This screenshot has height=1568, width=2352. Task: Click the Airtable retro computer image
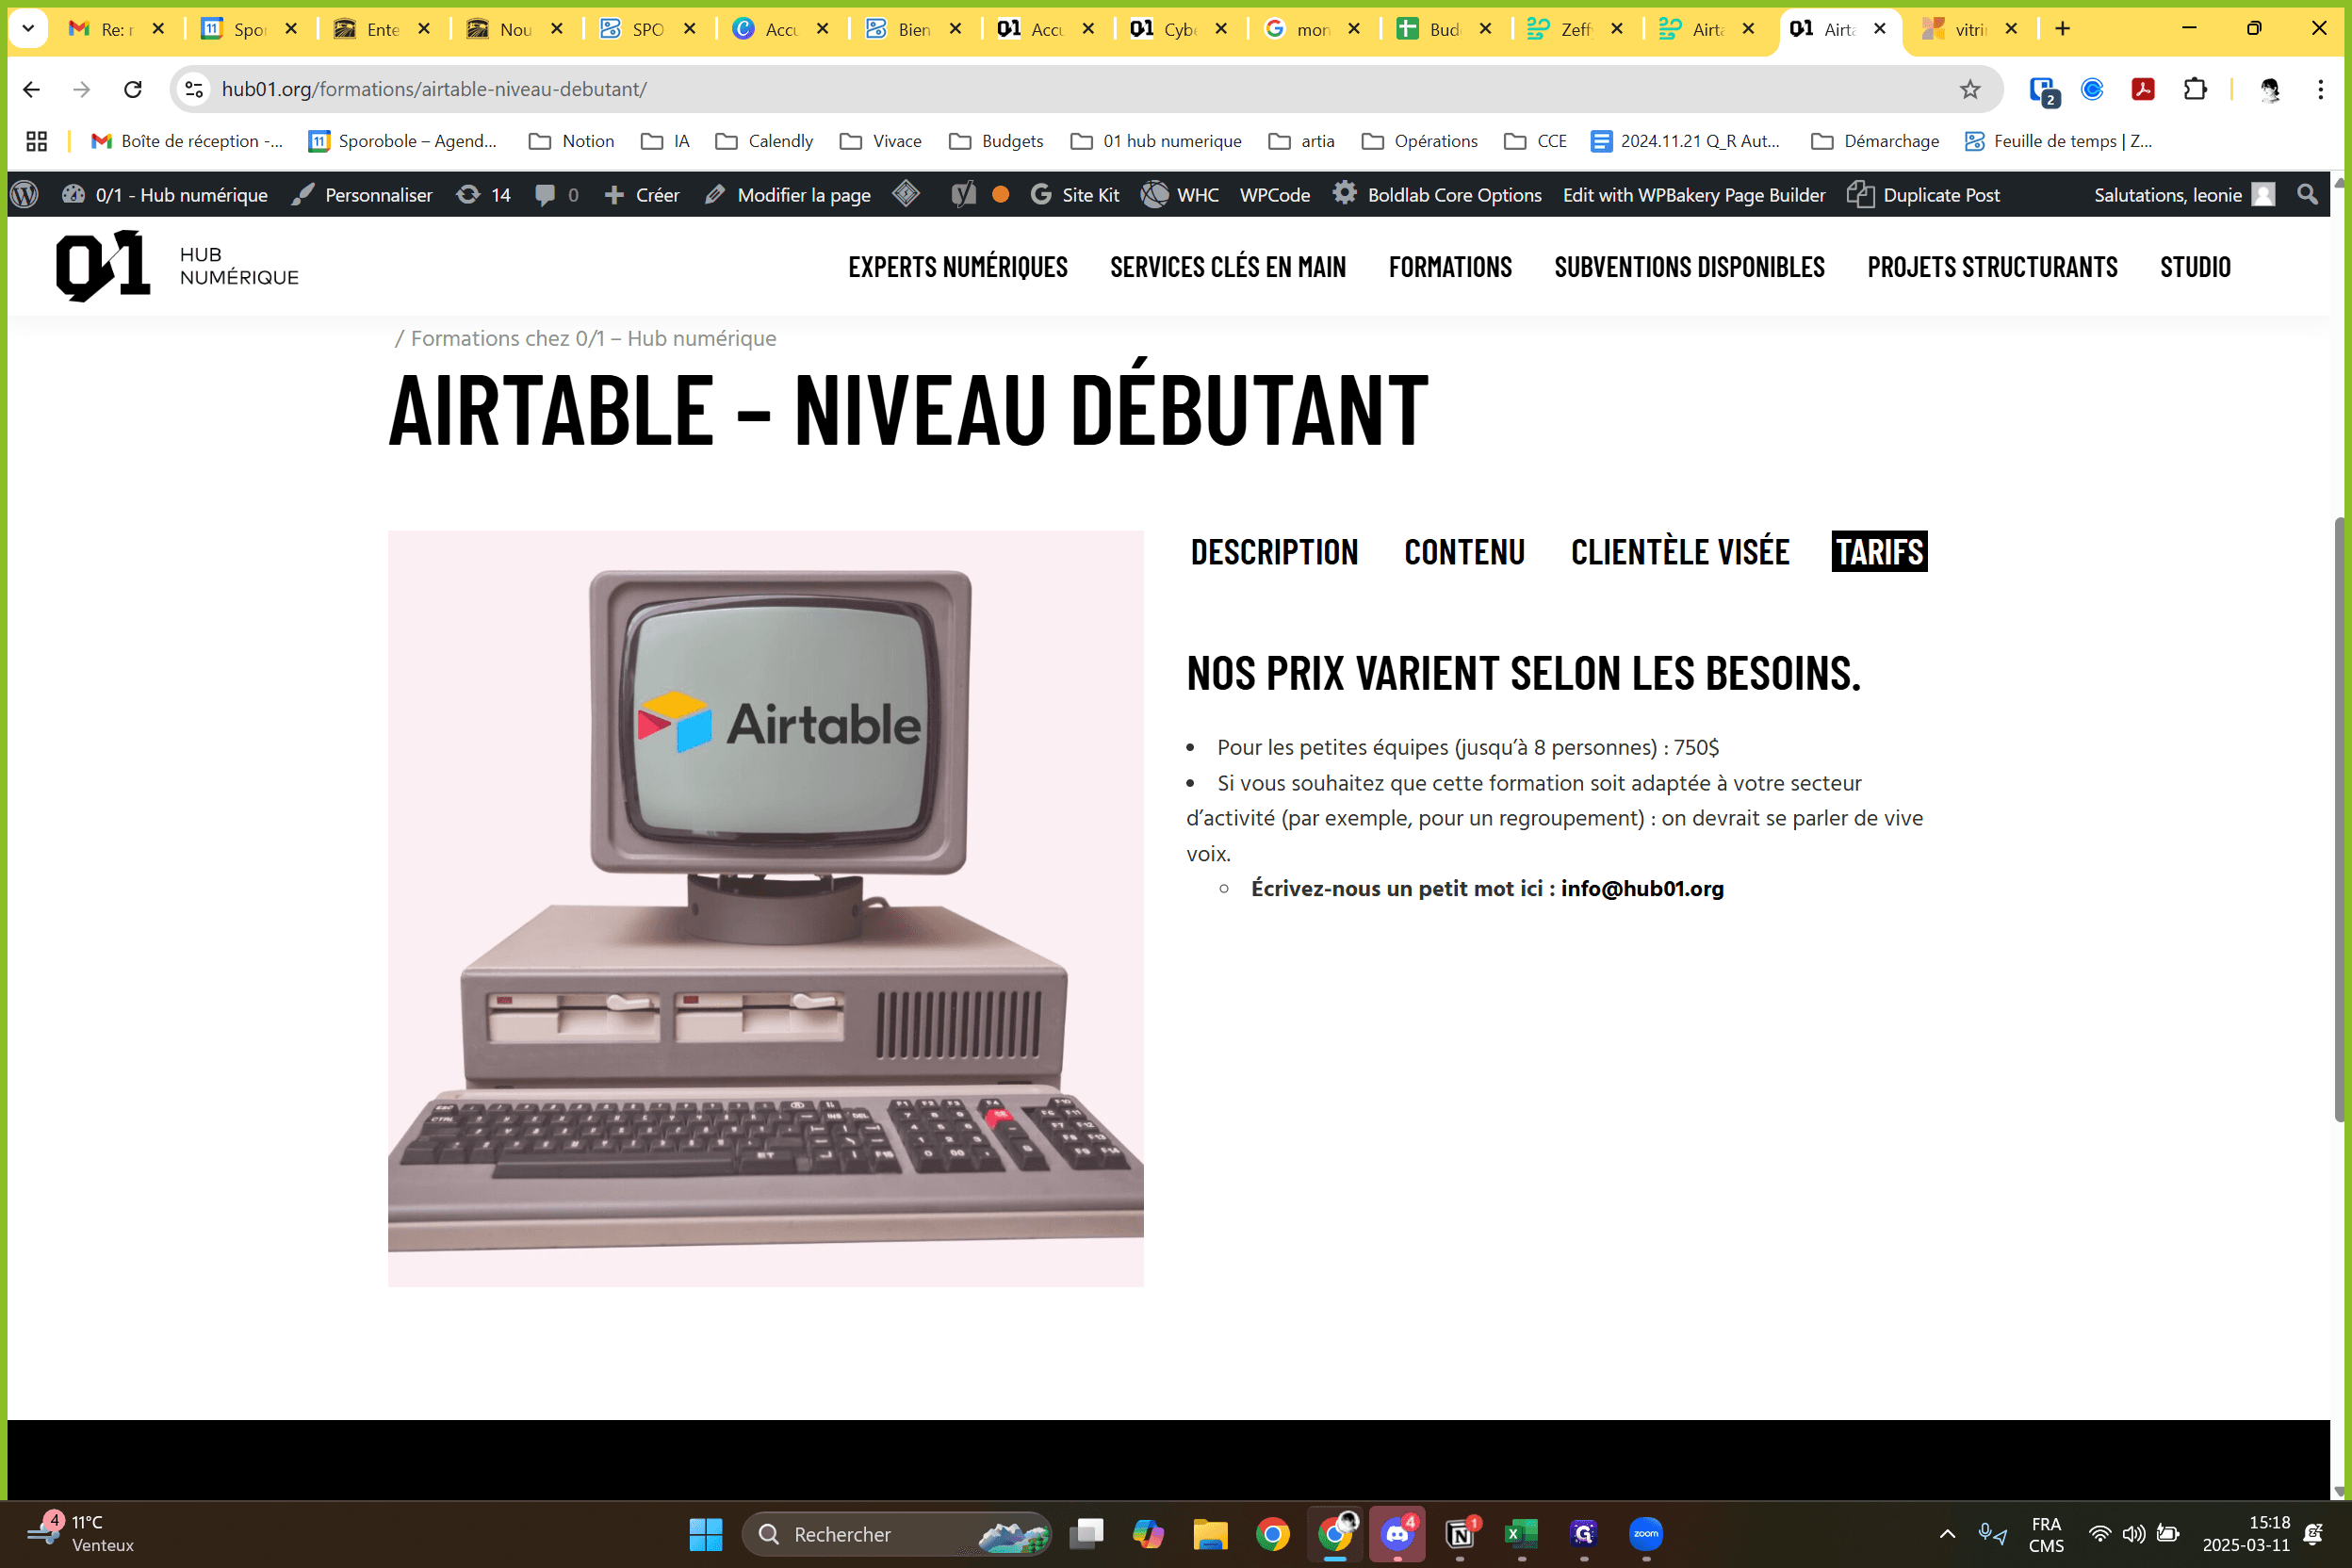765,908
